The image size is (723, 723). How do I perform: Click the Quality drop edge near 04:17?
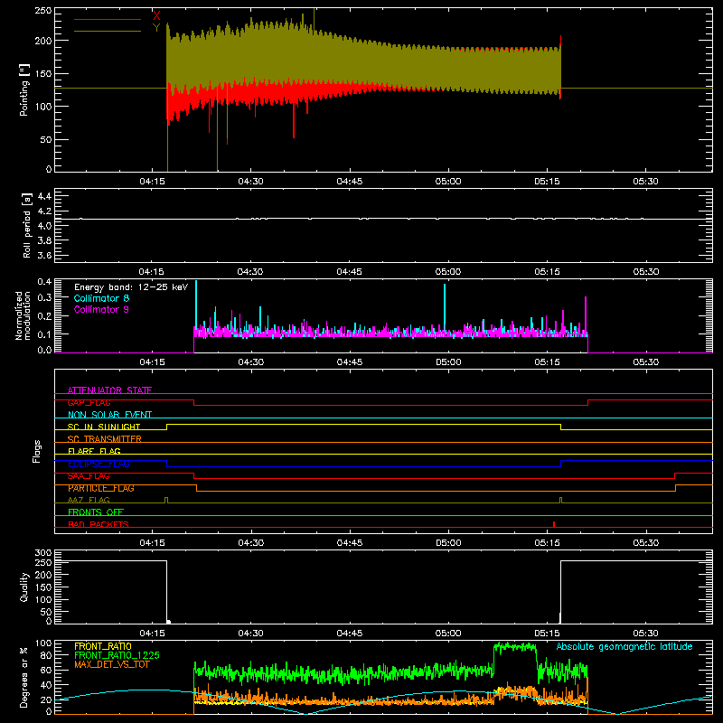point(166,592)
